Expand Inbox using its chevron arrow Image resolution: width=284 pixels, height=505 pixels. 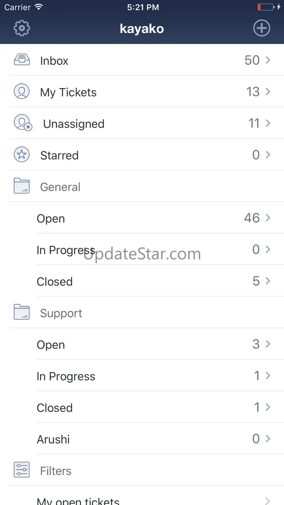(x=268, y=60)
